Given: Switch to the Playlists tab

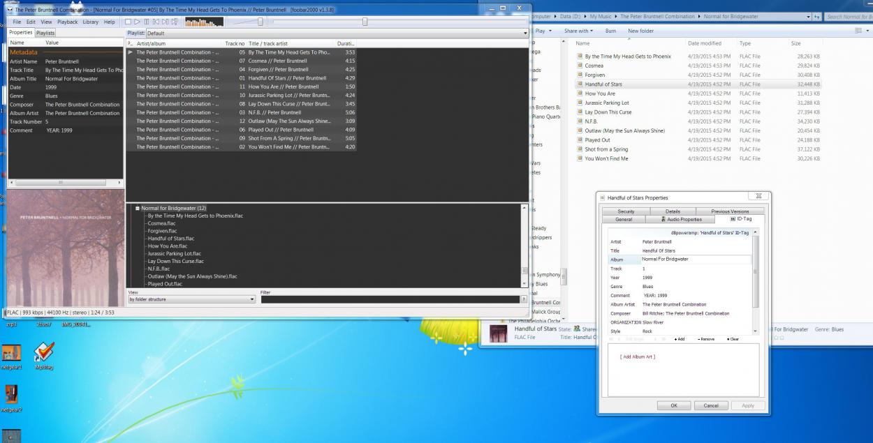Looking at the screenshot, I should click(x=45, y=33).
